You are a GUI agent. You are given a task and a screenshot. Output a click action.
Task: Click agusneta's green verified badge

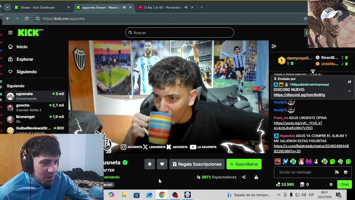point(125,163)
